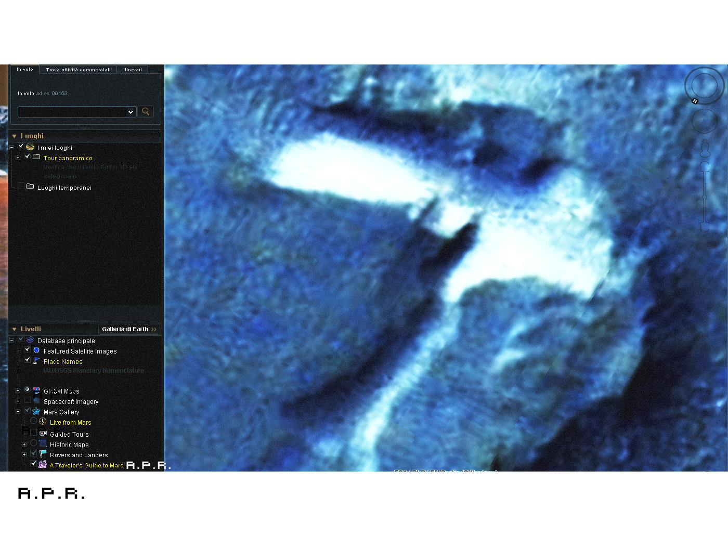
Task: Uncheck A Traveler's Guide to Mars
Action: point(34,463)
